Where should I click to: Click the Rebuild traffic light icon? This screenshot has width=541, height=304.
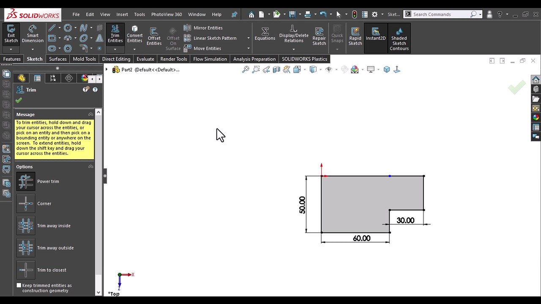tap(354, 14)
